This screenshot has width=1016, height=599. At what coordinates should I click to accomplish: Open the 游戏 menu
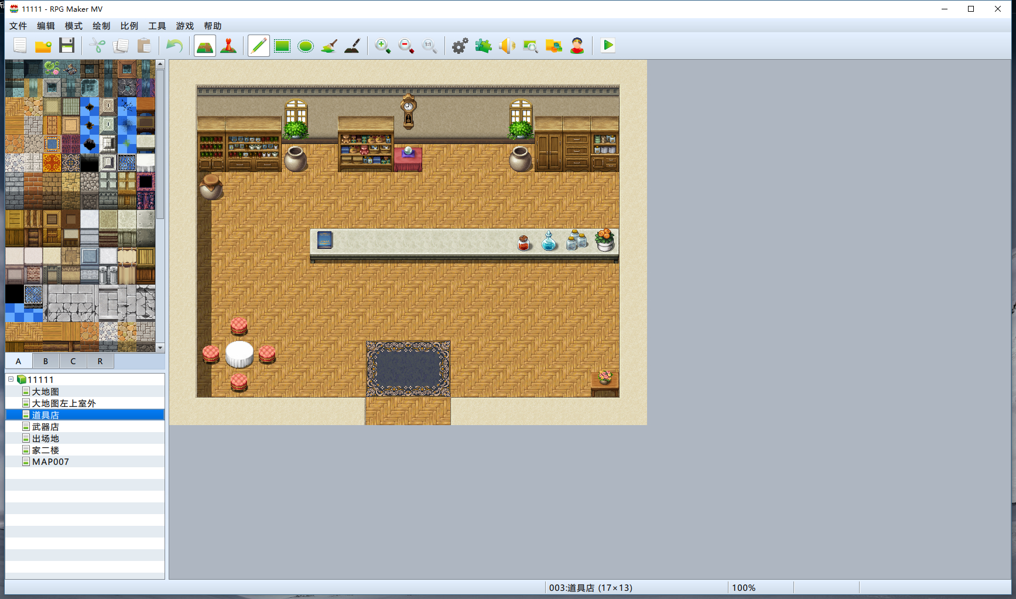point(185,26)
